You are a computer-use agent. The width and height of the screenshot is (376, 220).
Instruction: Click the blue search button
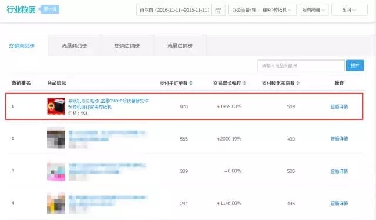click(x=355, y=65)
